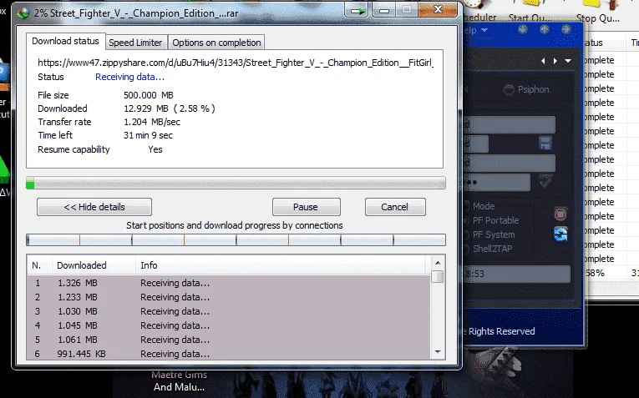The width and height of the screenshot is (639, 398).
Task: Click the connections list scrollbar thumb
Action: coord(438,277)
